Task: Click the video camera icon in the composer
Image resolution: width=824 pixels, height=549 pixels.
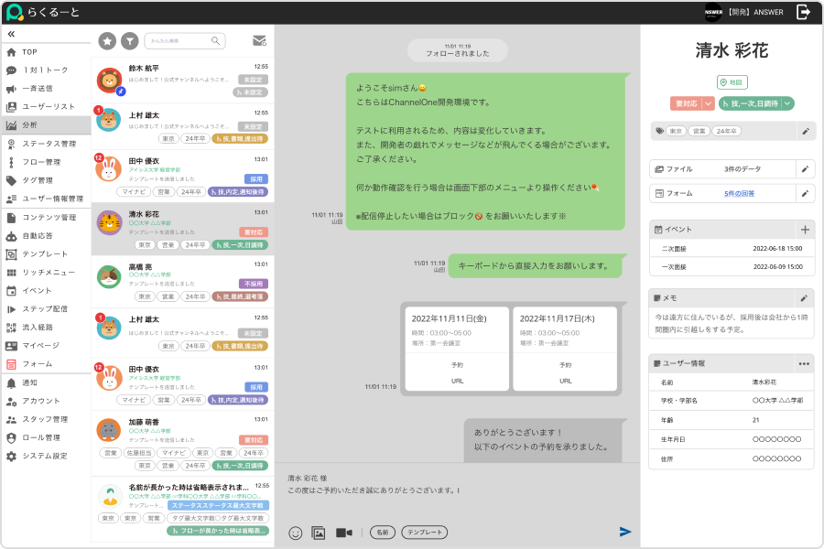Action: tap(344, 533)
